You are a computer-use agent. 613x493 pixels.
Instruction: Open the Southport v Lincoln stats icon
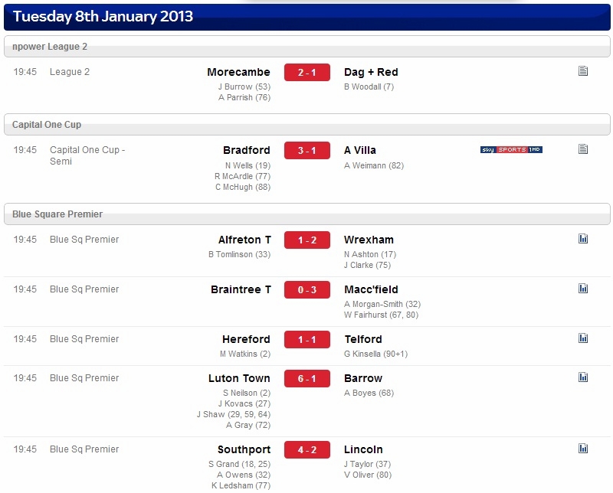point(583,448)
